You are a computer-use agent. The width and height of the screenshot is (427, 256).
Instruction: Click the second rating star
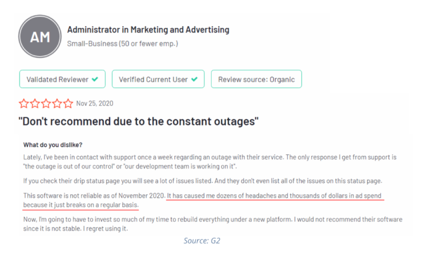[x=35, y=103]
